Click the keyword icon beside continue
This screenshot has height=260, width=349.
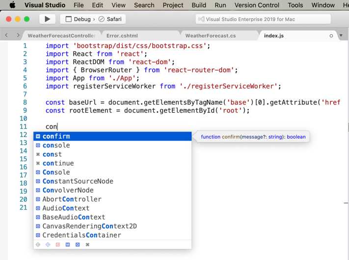pos(38,163)
